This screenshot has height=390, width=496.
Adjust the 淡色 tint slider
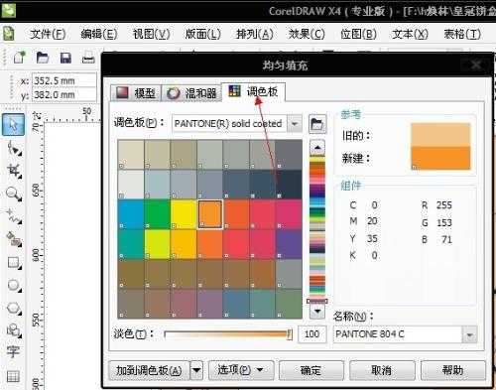228,334
